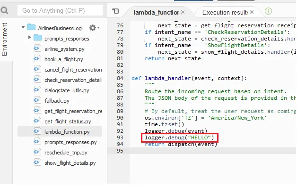Close the lambda_function tab

pyautogui.click(x=183, y=12)
